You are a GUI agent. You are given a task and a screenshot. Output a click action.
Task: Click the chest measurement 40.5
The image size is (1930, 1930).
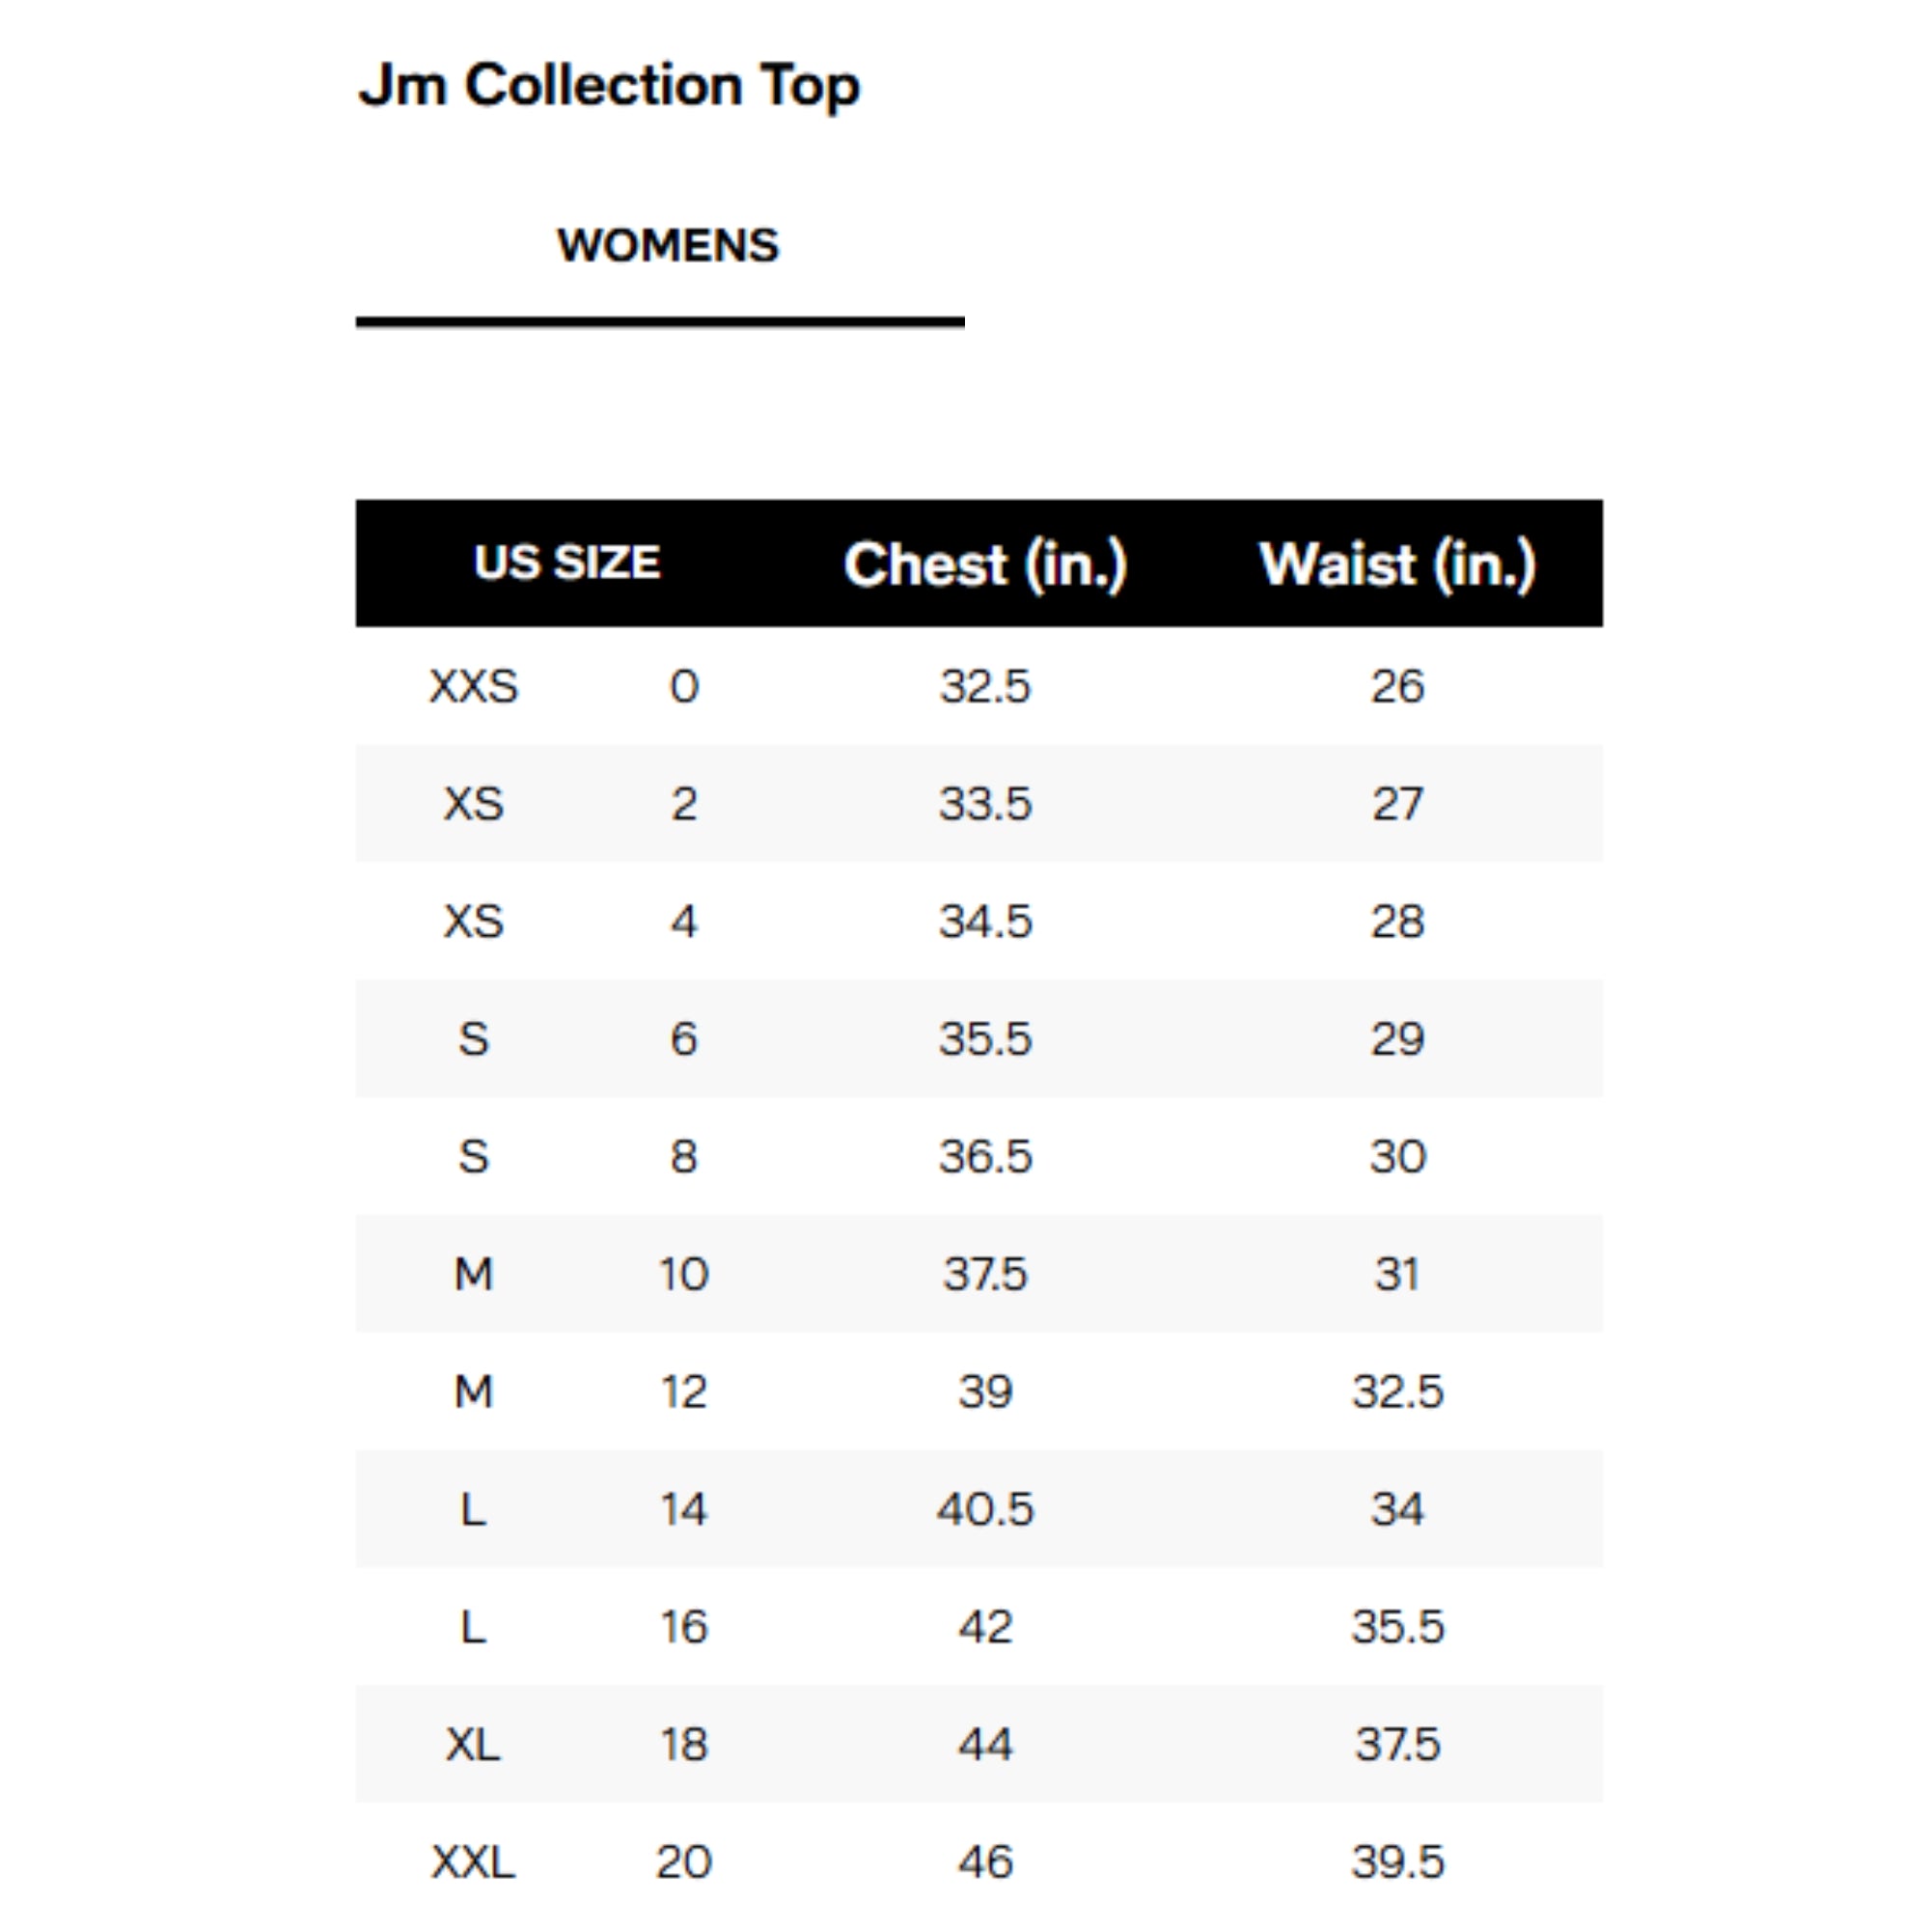tap(985, 1509)
